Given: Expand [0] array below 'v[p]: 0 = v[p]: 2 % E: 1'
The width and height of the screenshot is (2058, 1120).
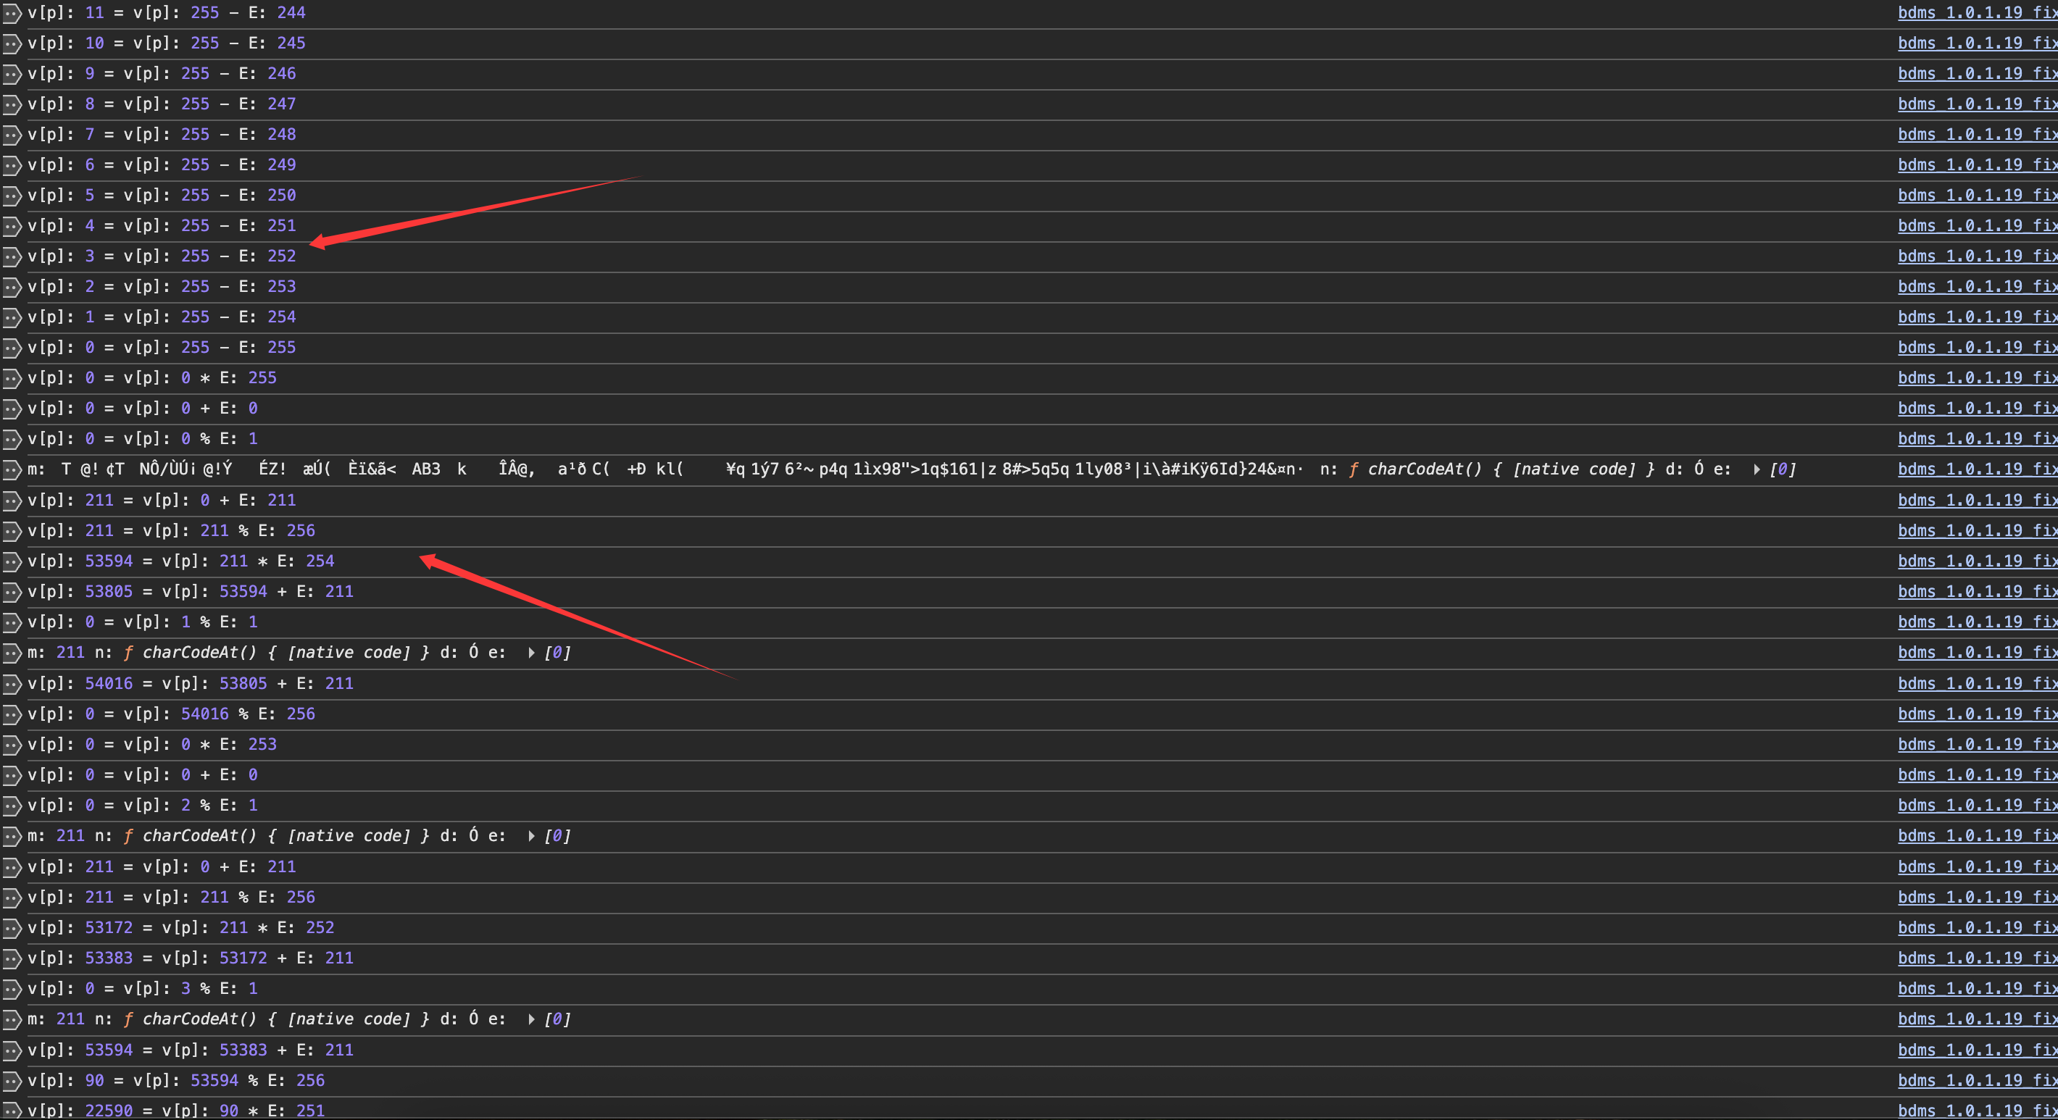Looking at the screenshot, I should 531,837.
